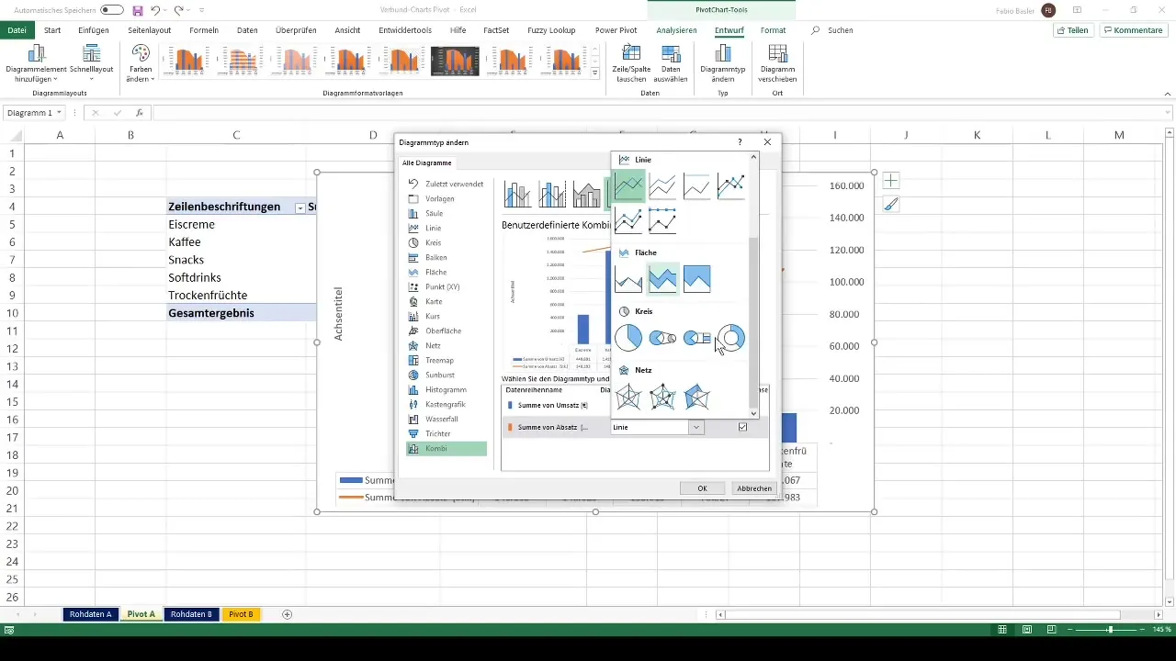Open Schnelllayout dropdown
Image resolution: width=1176 pixels, height=661 pixels.
90,62
